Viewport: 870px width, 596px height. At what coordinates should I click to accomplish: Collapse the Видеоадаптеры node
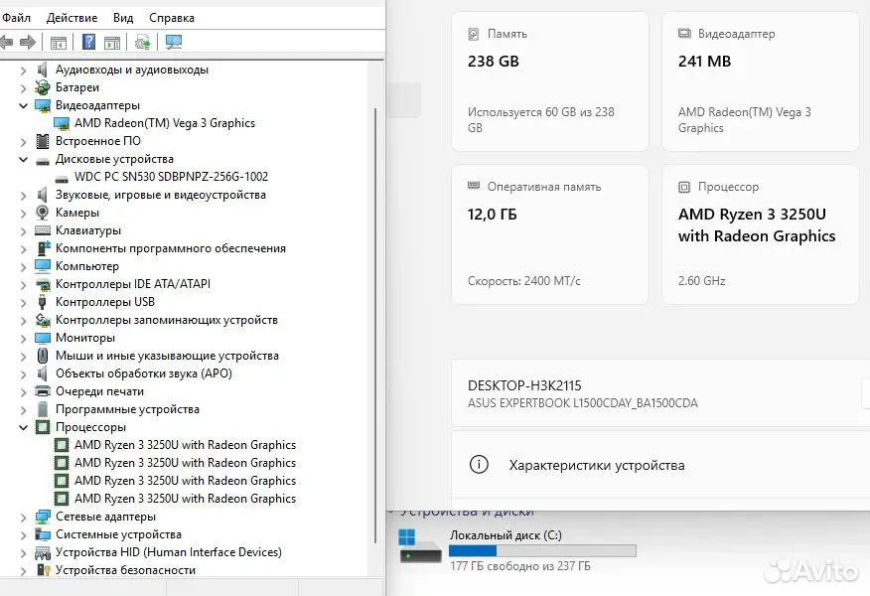point(23,105)
